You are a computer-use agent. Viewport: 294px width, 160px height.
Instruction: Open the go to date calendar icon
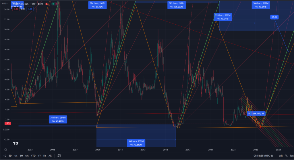[x=59, y=156]
